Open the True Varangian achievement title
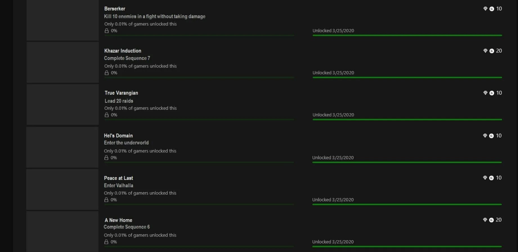Screen dimensions: 518x252 click(x=121, y=93)
